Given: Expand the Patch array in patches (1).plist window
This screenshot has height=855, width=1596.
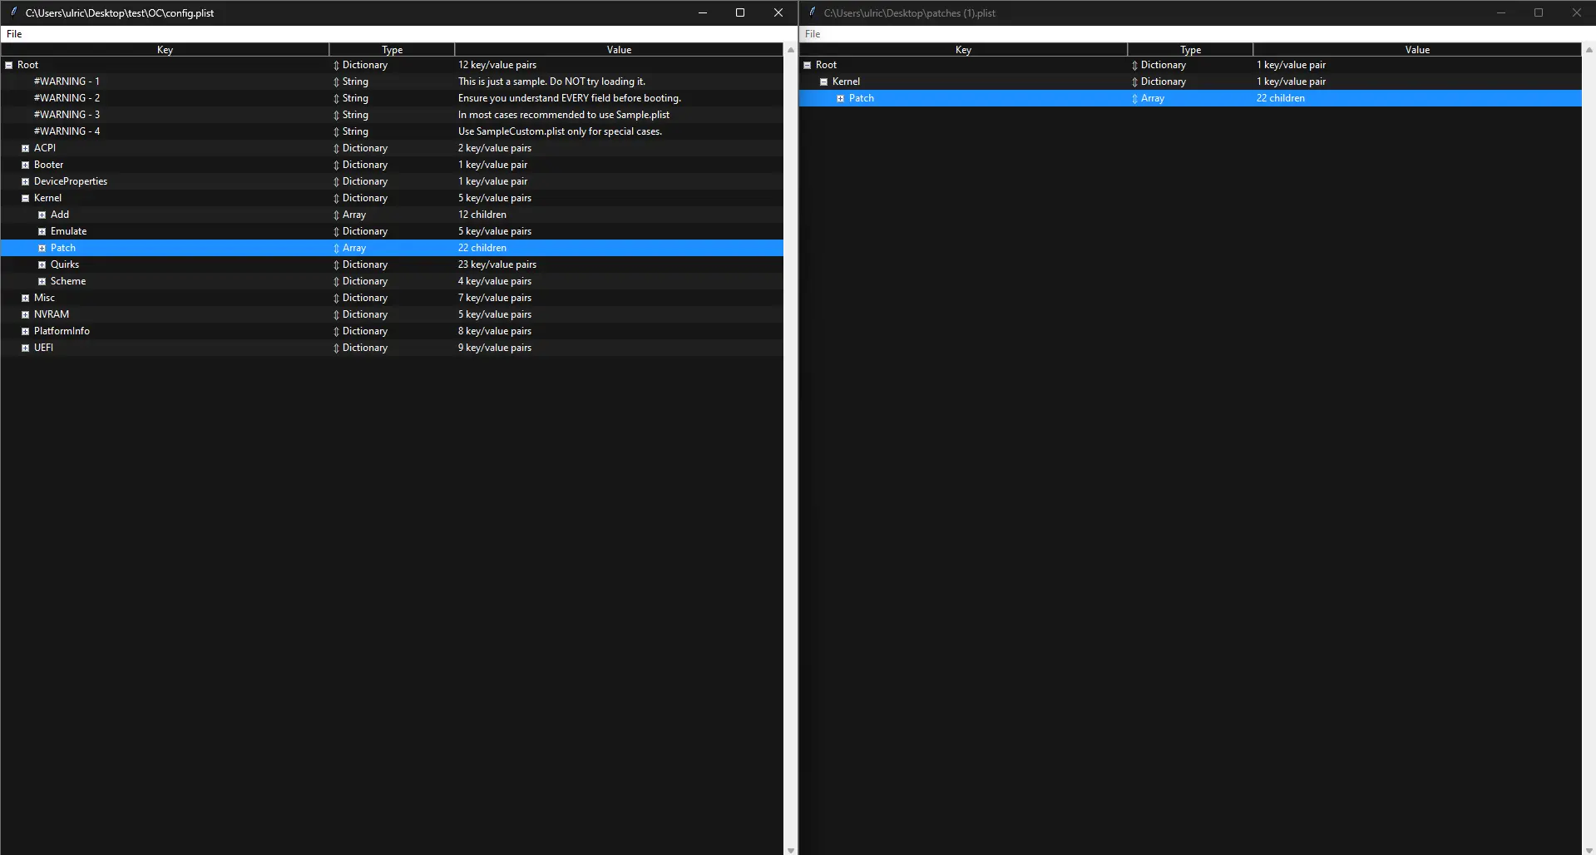Looking at the screenshot, I should [x=840, y=98].
